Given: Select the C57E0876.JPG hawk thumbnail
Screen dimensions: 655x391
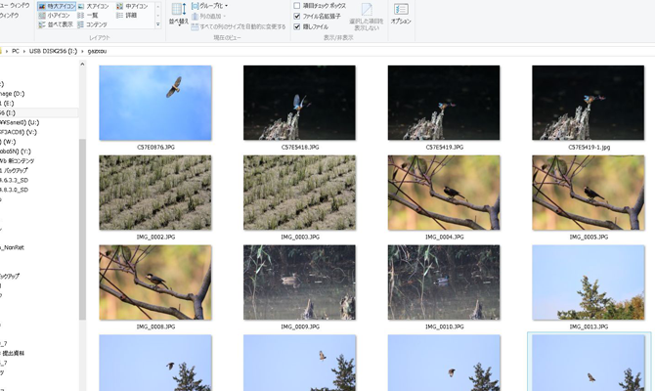Looking at the screenshot, I should pos(155,103).
